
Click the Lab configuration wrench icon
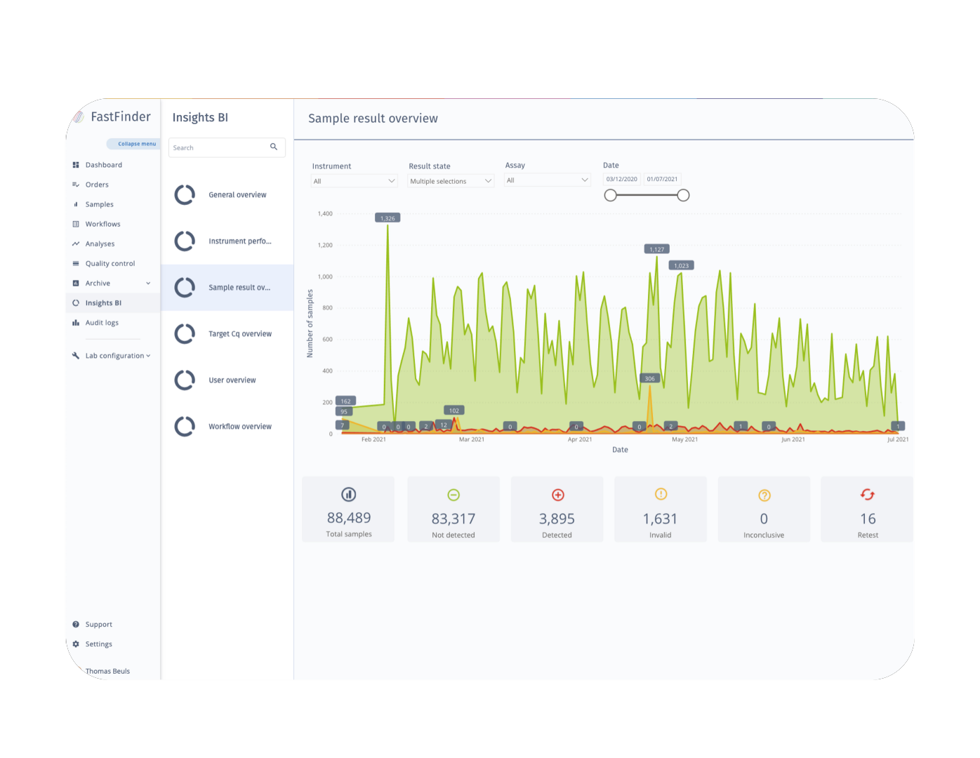(76, 356)
